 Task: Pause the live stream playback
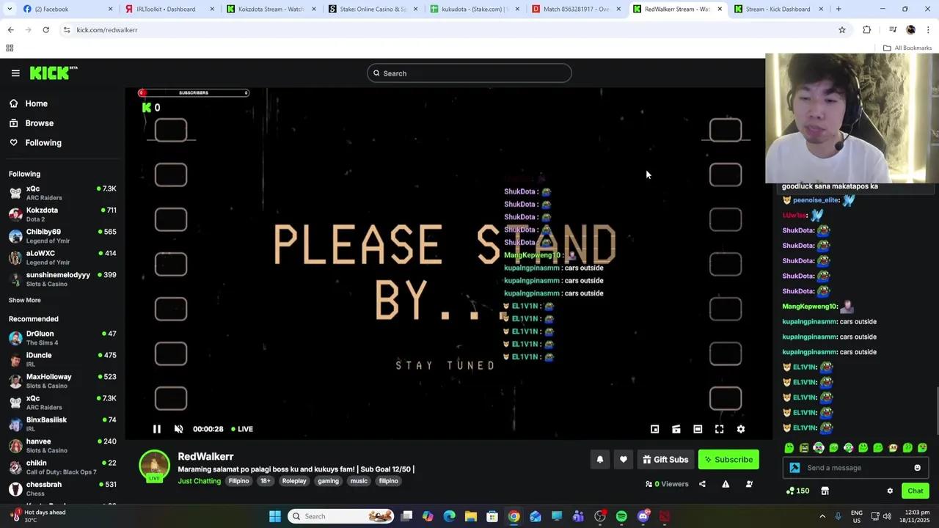pyautogui.click(x=156, y=429)
